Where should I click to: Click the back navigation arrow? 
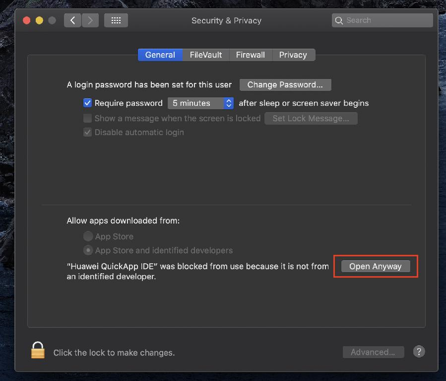(x=72, y=20)
